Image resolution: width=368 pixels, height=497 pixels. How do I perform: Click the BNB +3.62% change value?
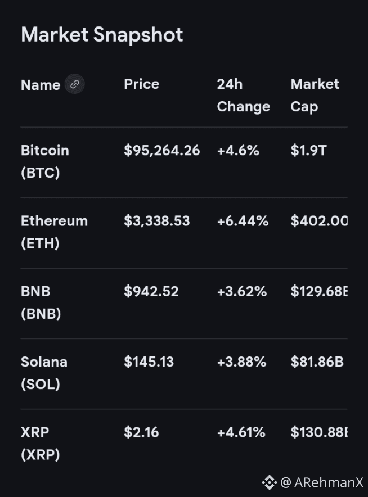(x=241, y=291)
